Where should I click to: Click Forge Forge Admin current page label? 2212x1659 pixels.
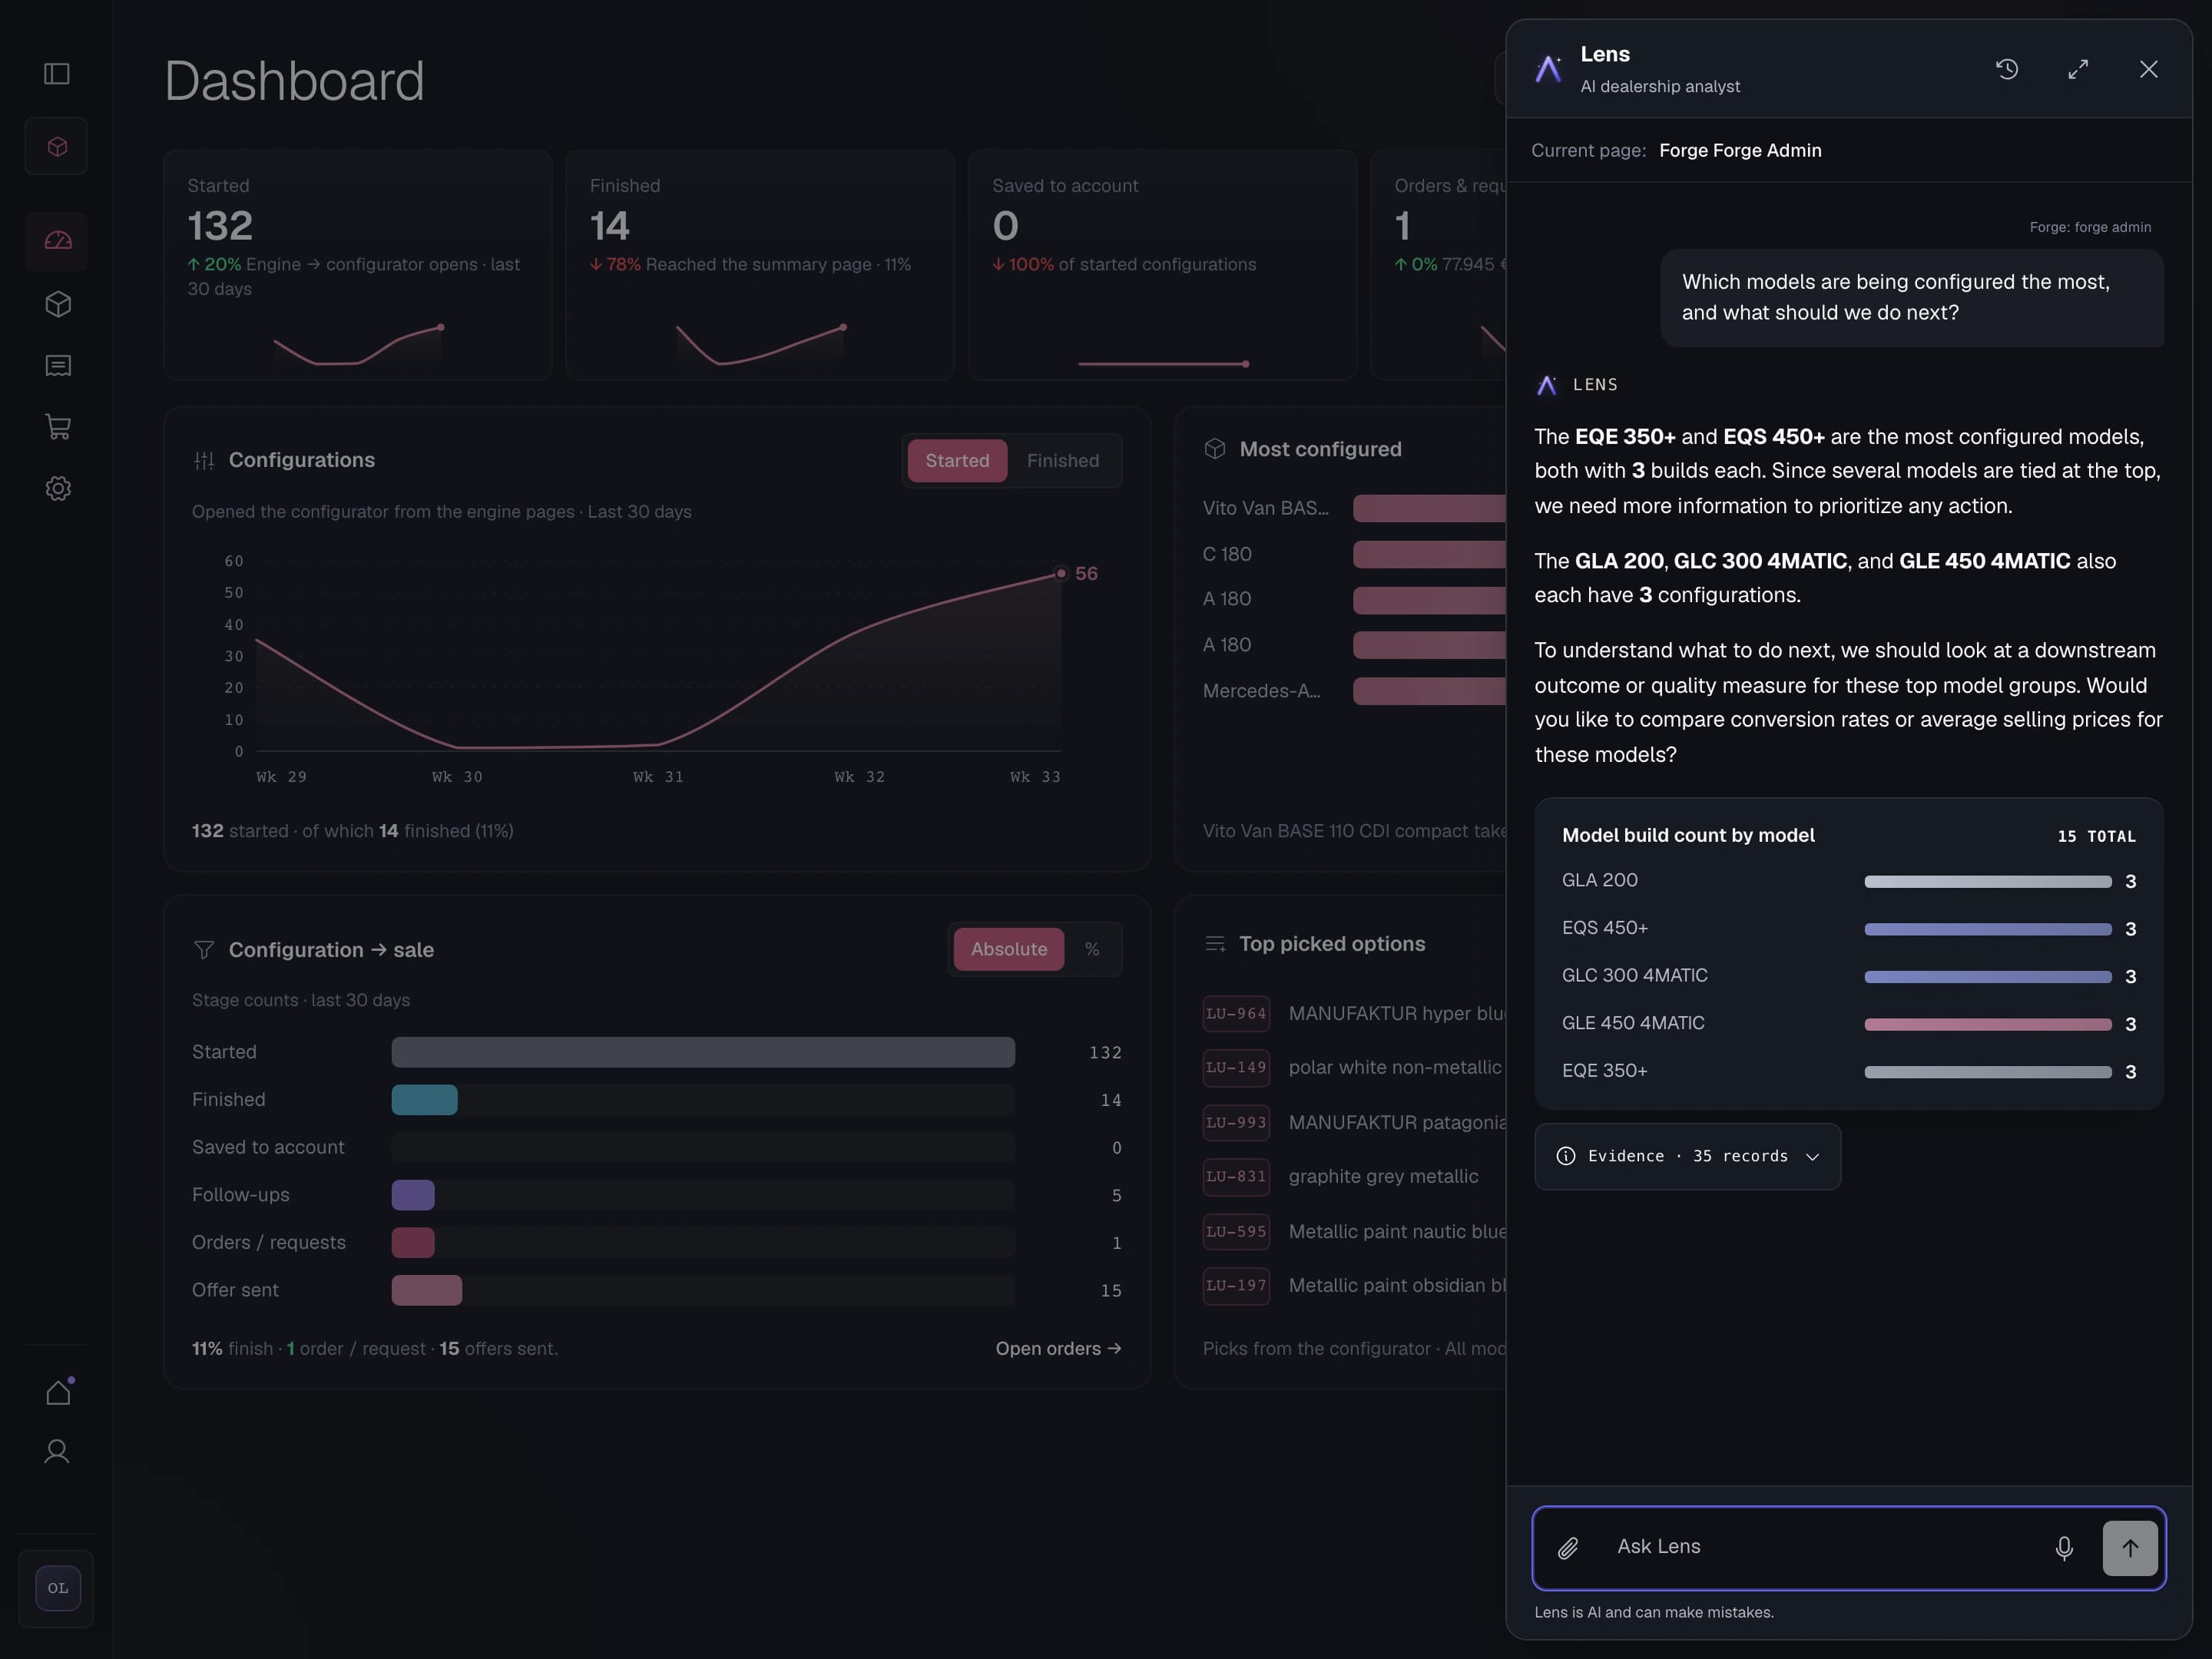tap(1740, 150)
